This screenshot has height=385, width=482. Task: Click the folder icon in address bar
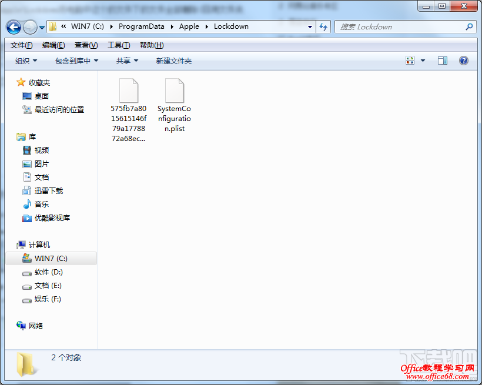[x=52, y=26]
